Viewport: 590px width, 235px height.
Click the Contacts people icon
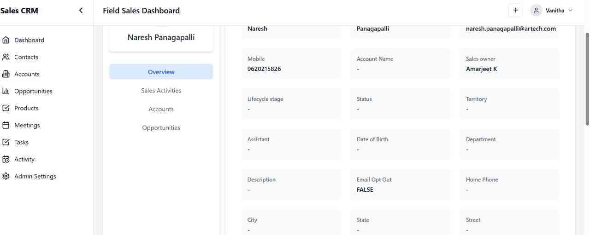tap(6, 57)
